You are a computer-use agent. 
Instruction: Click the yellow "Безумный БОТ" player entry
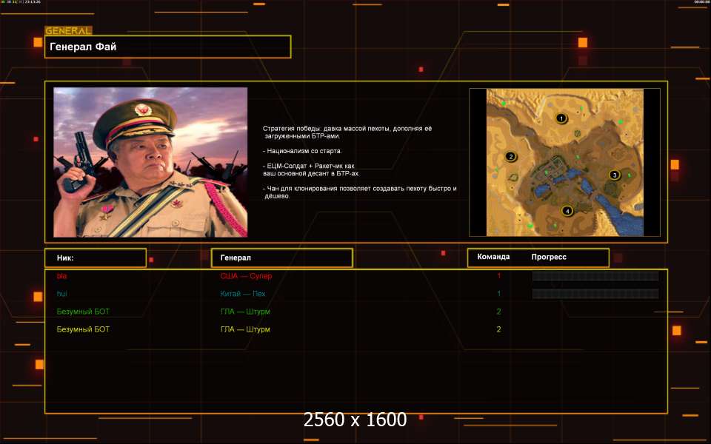[83, 329]
